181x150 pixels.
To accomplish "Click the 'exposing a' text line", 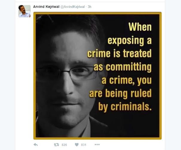I will point(130,41).
